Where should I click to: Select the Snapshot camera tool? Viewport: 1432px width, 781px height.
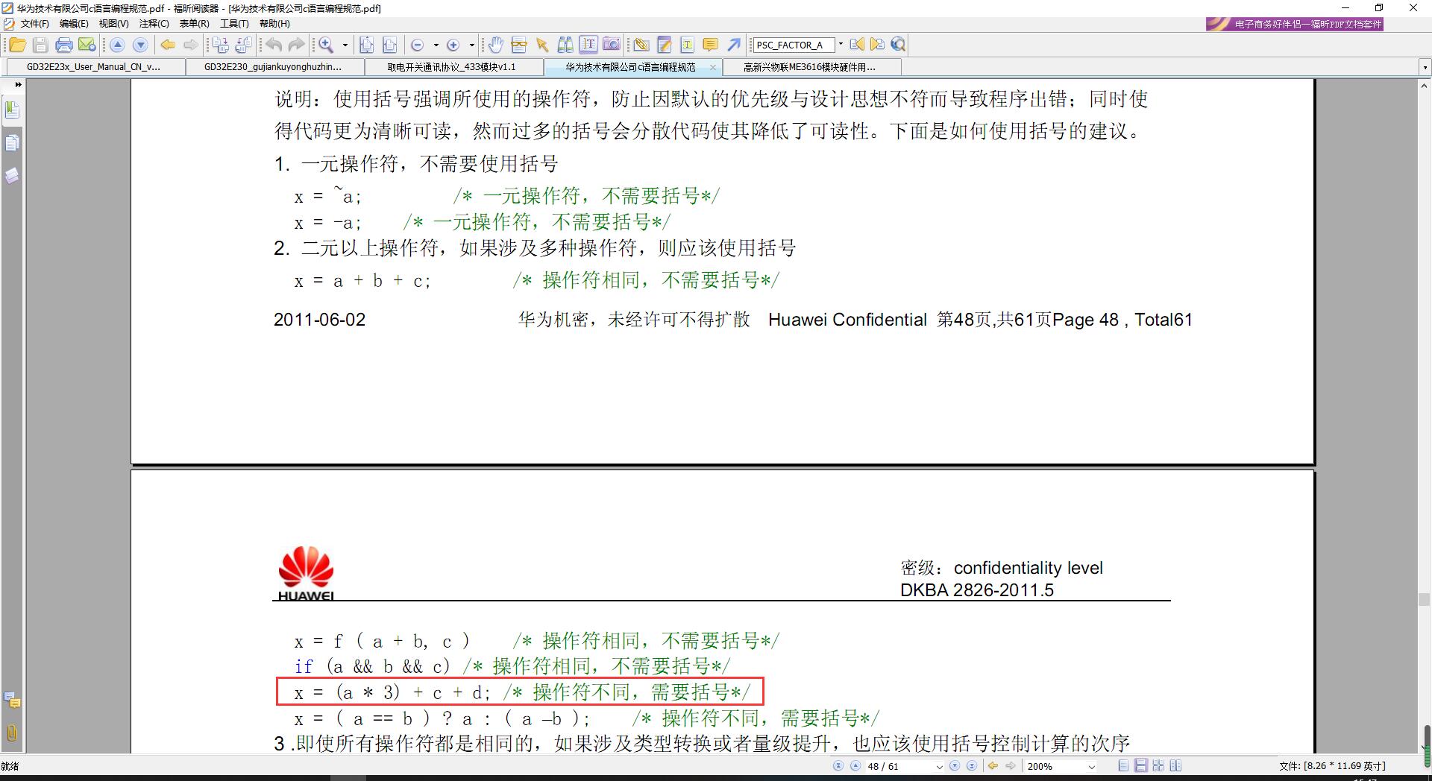tap(612, 45)
